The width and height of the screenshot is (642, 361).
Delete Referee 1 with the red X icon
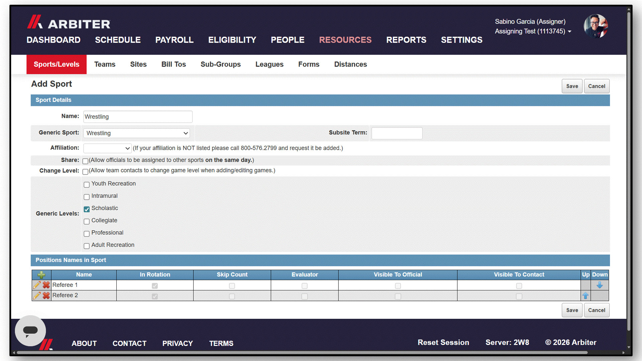point(46,285)
